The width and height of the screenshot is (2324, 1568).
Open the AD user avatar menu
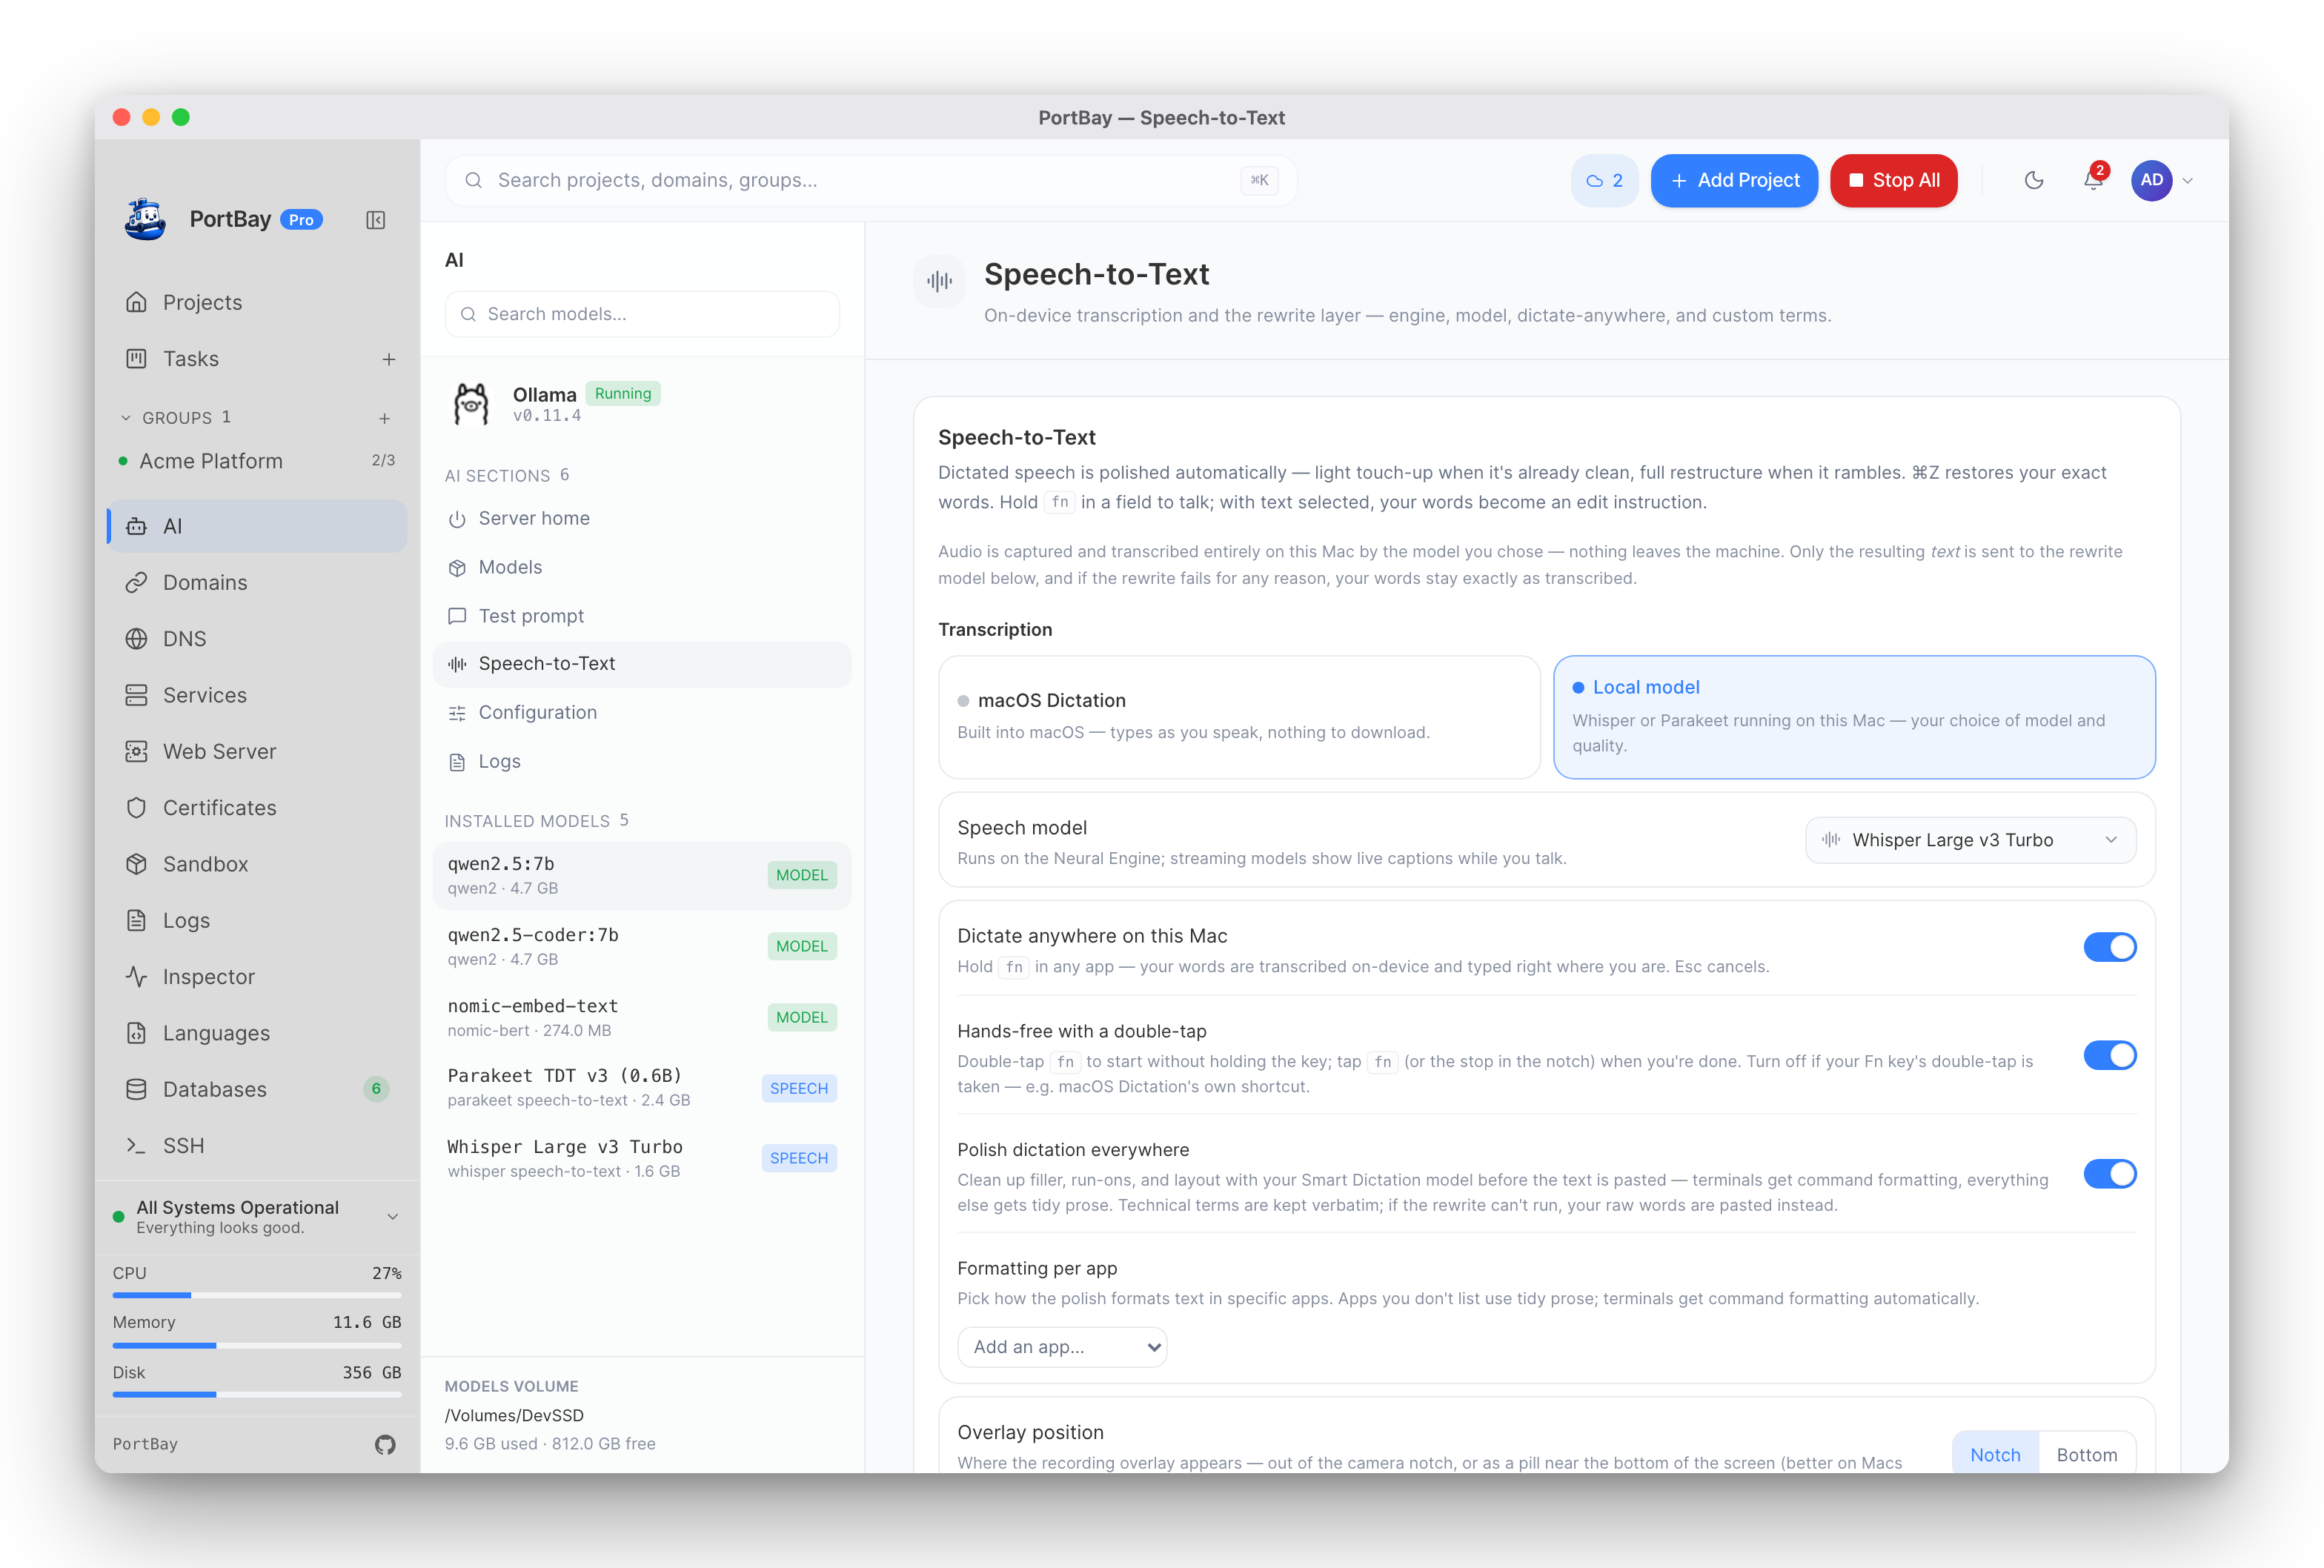tap(2151, 180)
